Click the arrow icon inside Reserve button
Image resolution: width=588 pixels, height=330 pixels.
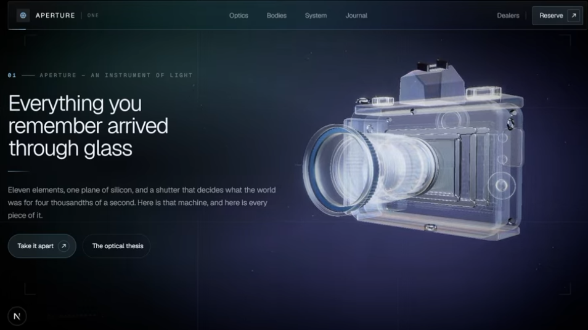click(x=573, y=15)
